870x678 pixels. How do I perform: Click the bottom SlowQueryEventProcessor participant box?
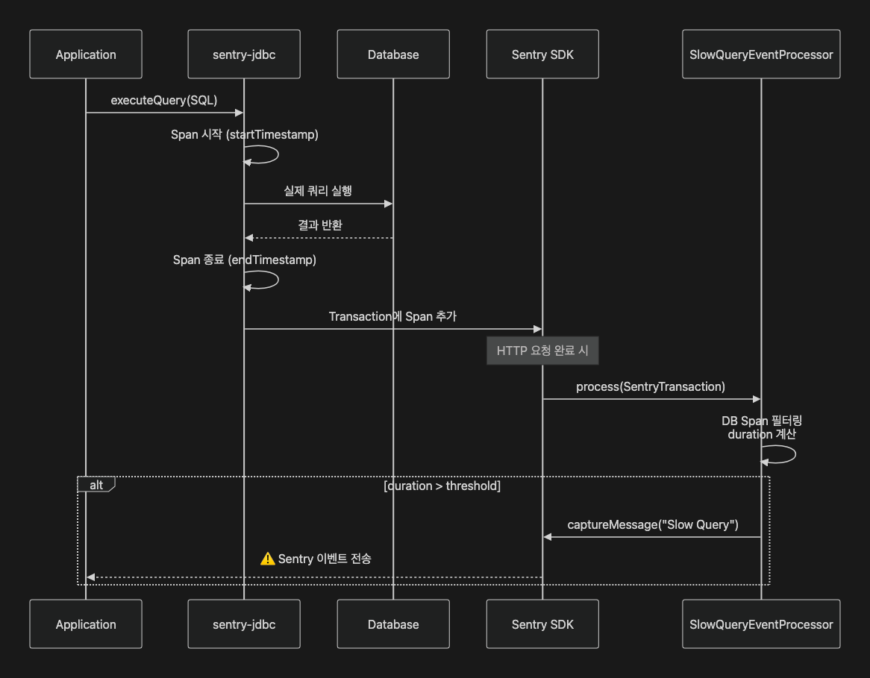point(761,624)
